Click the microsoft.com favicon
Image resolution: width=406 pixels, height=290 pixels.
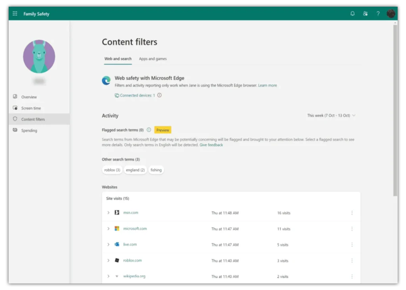[x=117, y=229]
